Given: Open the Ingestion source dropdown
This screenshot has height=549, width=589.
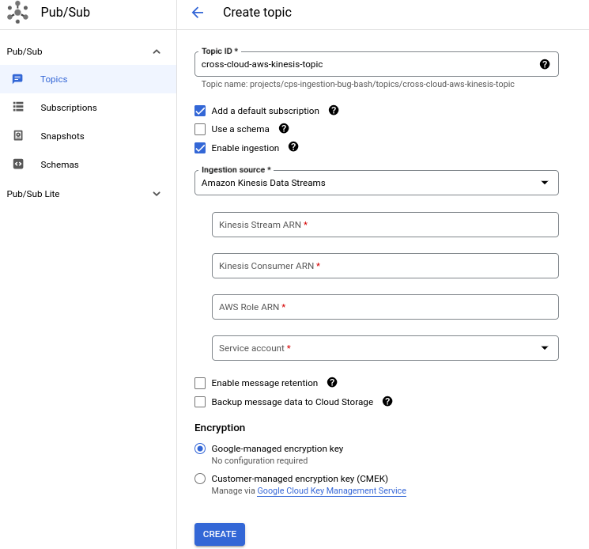Looking at the screenshot, I should pyautogui.click(x=376, y=183).
